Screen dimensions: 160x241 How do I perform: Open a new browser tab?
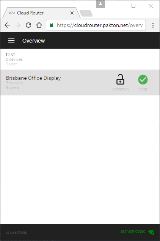(x=86, y=13)
